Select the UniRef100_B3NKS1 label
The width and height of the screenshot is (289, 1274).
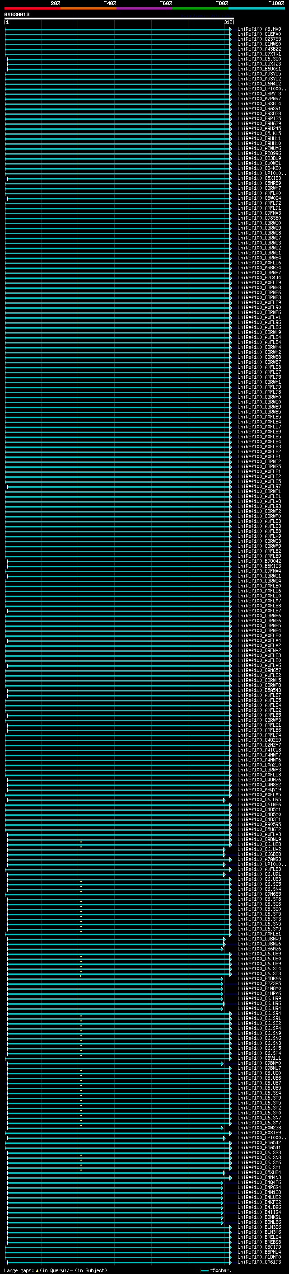click(259, 1217)
